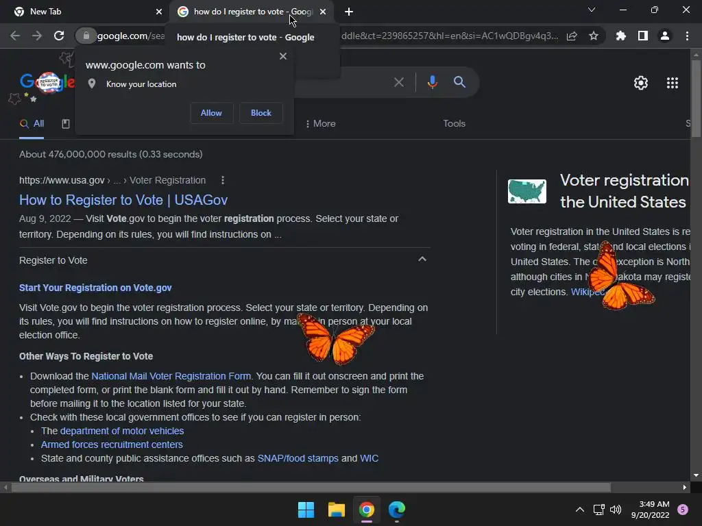Submit search with magnifier icon
The height and width of the screenshot is (526, 702).
(459, 82)
